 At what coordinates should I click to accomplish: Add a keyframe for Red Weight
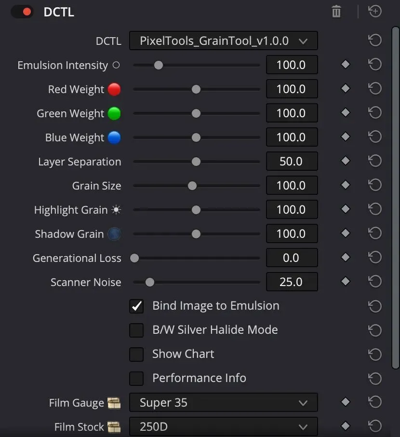(x=346, y=89)
